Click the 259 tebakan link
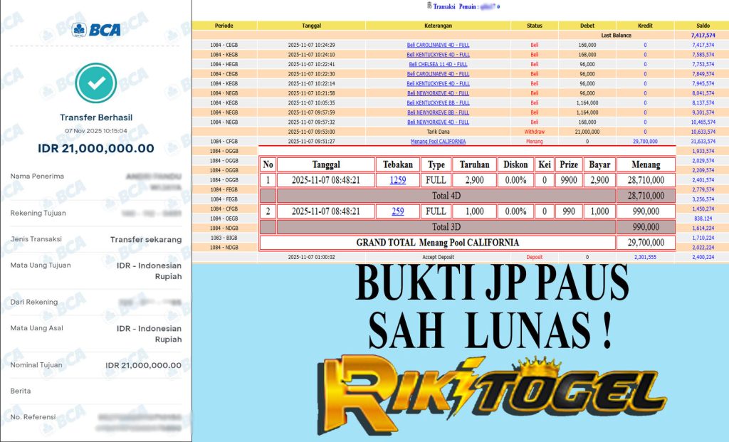This screenshot has width=729, height=442. [397, 211]
